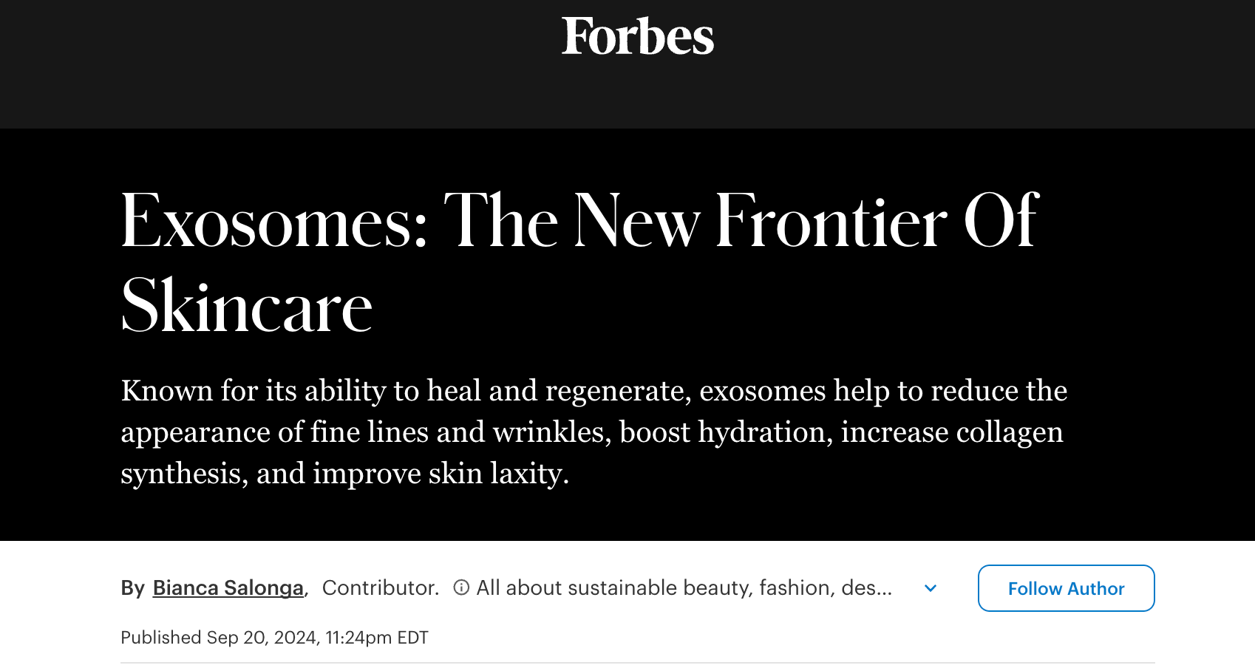Click the Contributor label
Image resolution: width=1255 pixels, height=668 pixels.
point(380,587)
